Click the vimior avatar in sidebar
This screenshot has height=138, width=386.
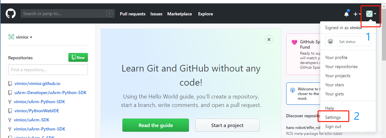(11, 37)
